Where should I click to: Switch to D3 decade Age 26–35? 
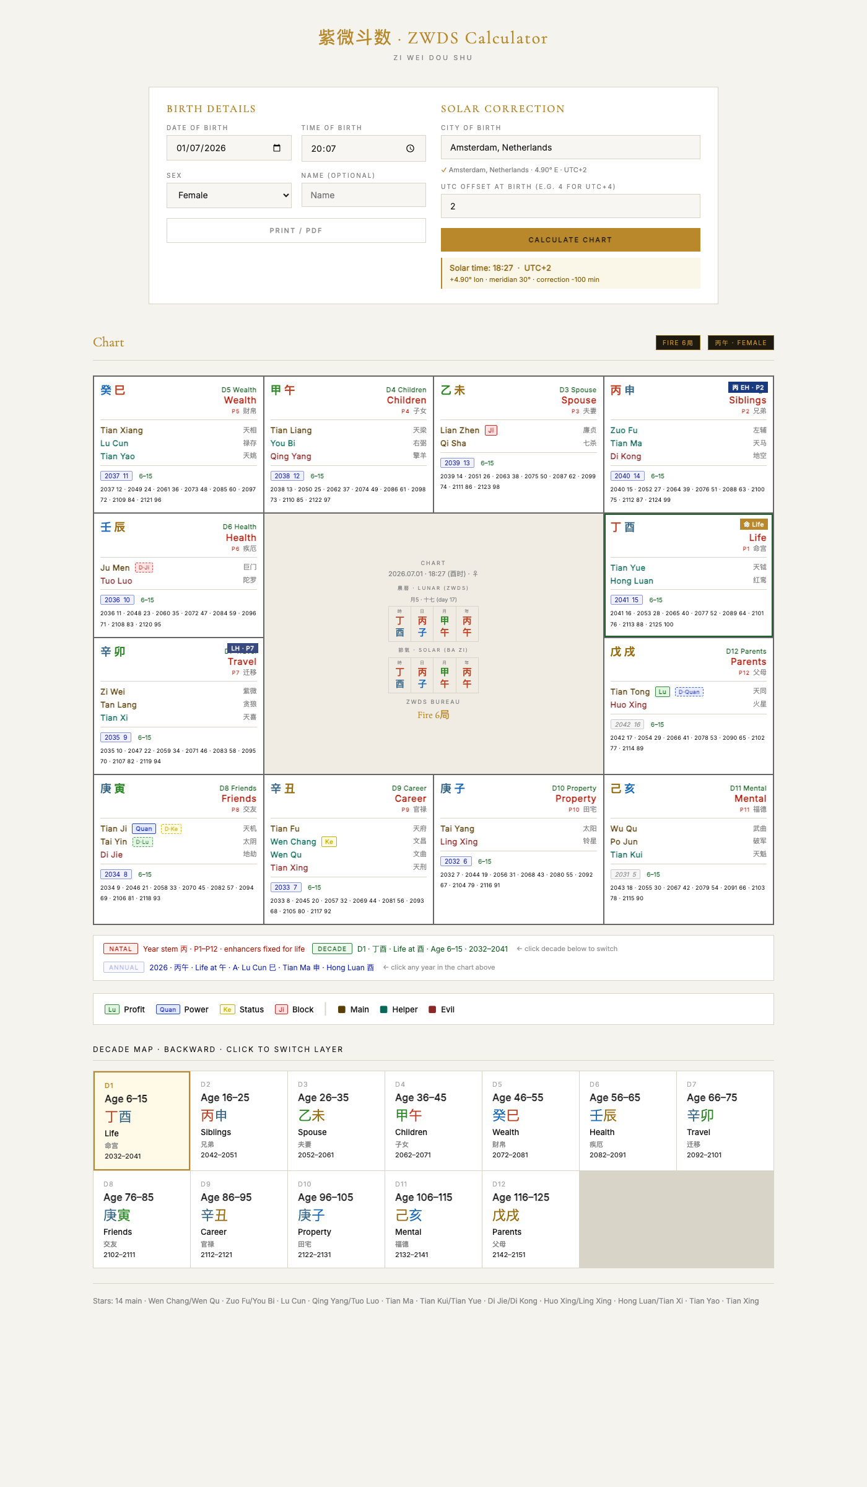click(x=336, y=1121)
